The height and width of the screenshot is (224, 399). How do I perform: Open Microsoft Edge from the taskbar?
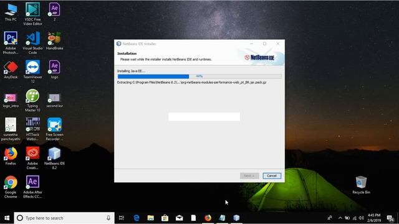[x=137, y=218]
